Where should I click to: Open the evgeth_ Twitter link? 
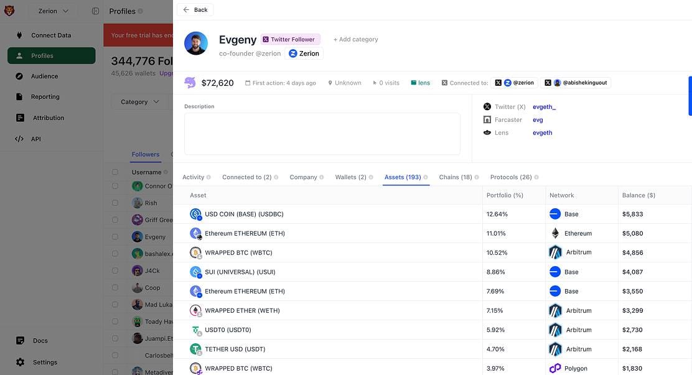pyautogui.click(x=544, y=107)
